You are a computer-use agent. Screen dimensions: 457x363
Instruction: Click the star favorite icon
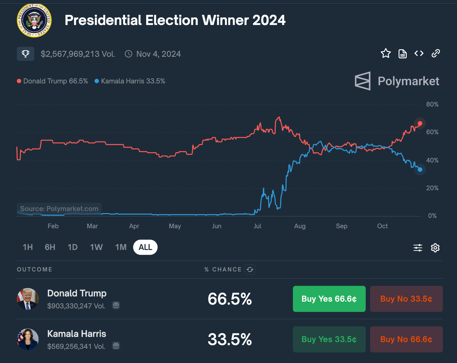(386, 54)
